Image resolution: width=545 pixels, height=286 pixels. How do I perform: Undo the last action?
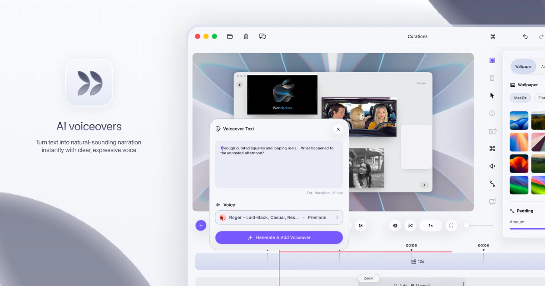525,36
